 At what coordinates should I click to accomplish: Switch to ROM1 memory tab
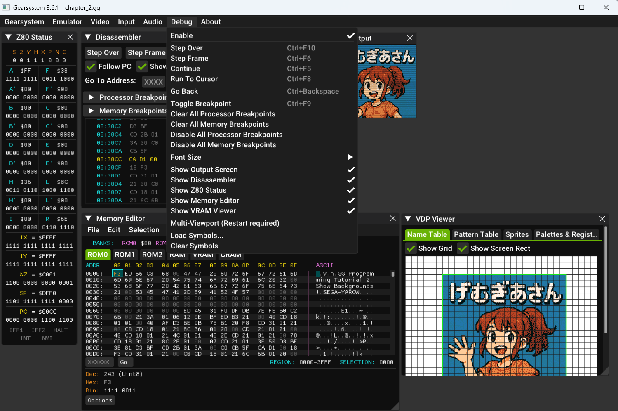click(x=125, y=255)
